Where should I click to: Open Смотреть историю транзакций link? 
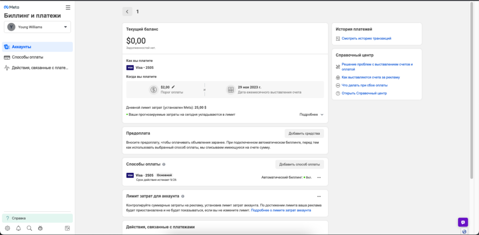[x=366, y=38]
